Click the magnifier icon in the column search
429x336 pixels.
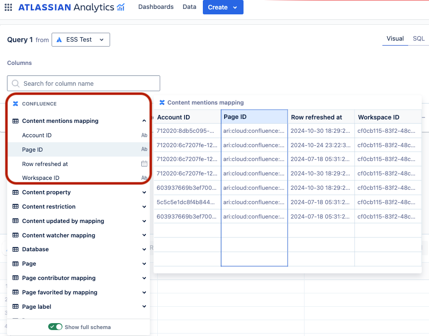point(15,83)
